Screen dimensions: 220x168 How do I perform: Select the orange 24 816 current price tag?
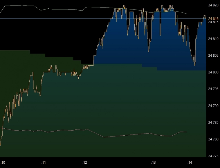(x=213, y=19)
